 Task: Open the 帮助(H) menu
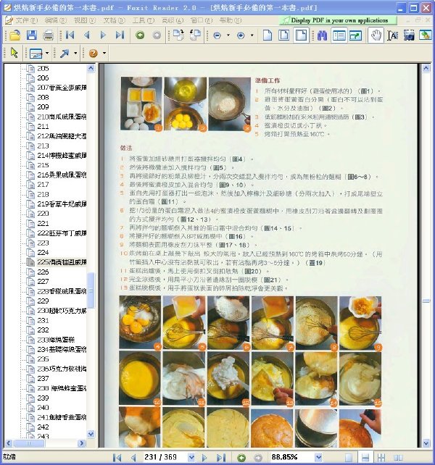tap(231, 20)
